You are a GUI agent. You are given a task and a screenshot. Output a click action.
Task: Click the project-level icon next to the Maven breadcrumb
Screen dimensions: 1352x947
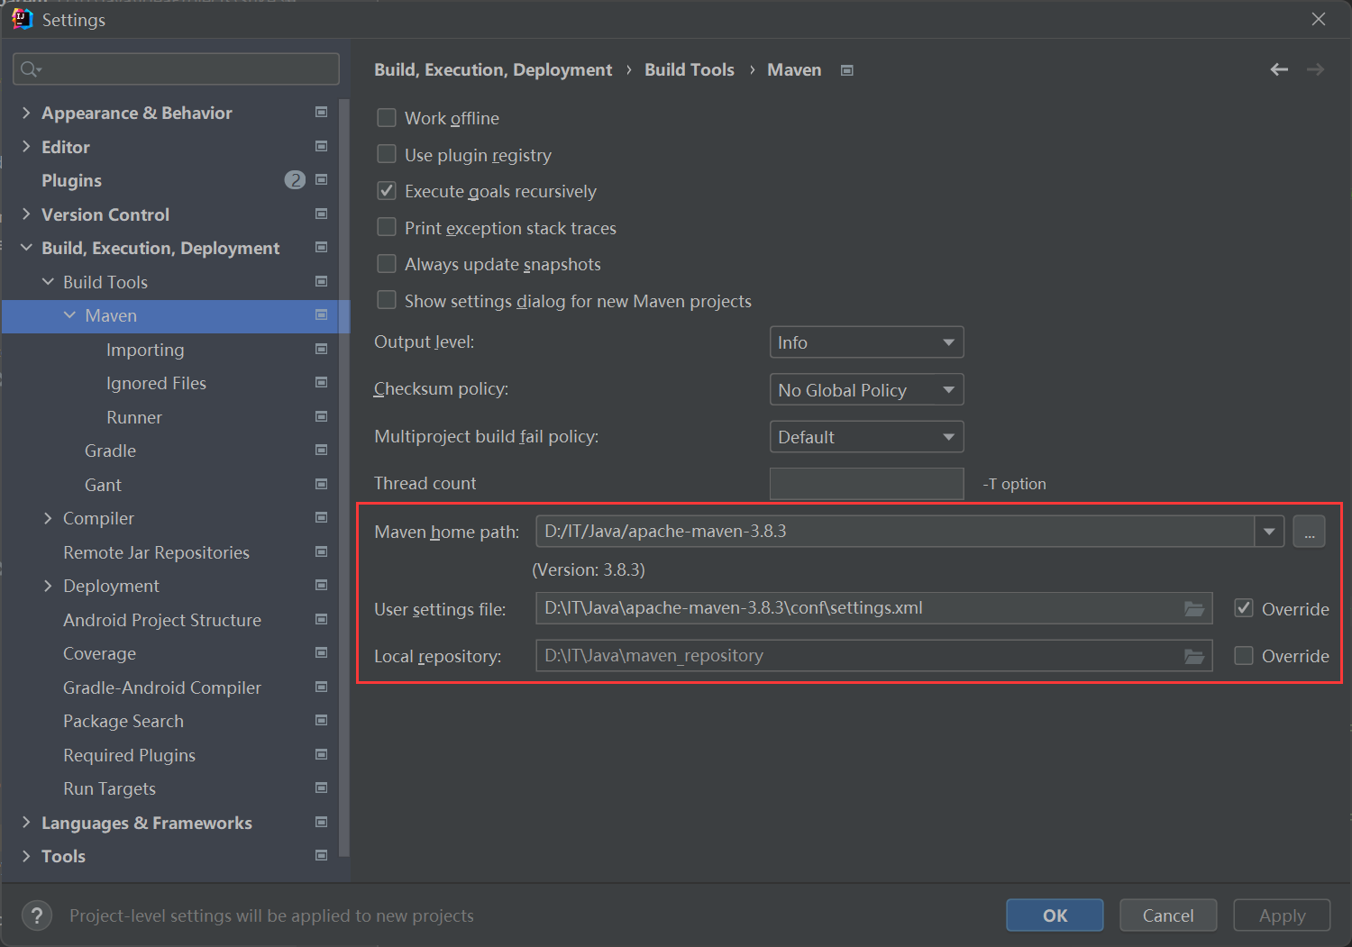846,70
